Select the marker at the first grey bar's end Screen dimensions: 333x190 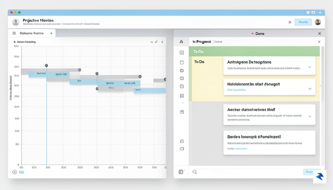(x=80, y=70)
